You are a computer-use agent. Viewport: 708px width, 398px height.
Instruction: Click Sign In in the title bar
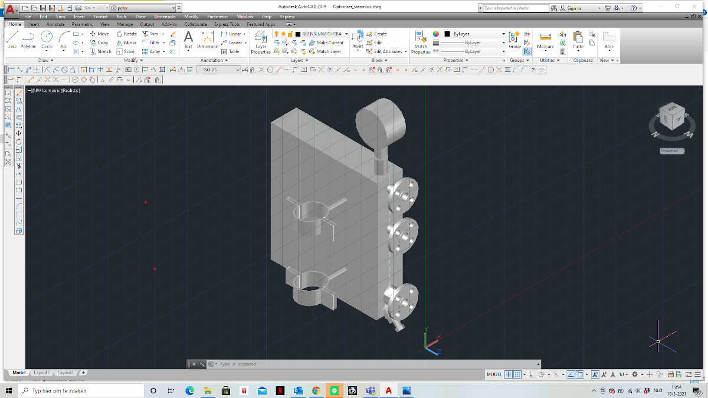pos(573,8)
